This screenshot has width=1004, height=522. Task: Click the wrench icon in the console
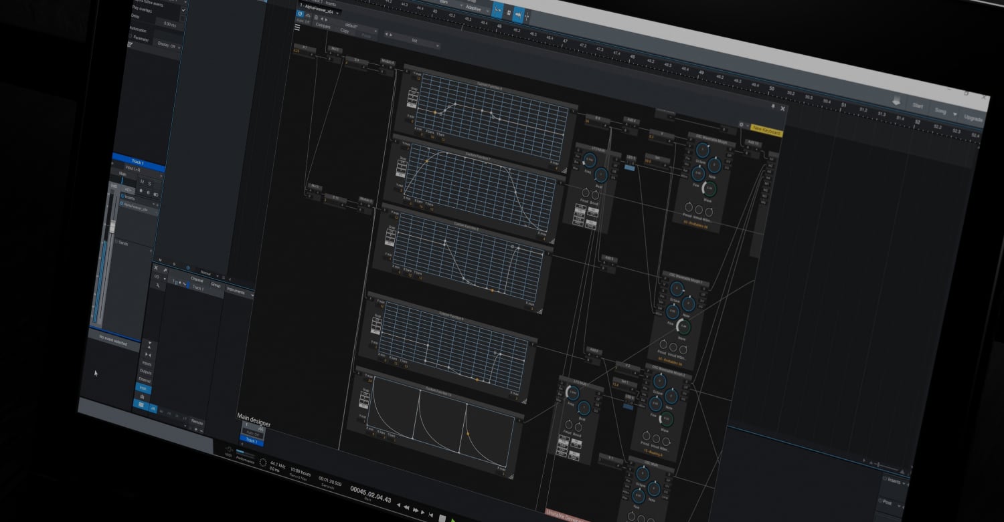158,285
